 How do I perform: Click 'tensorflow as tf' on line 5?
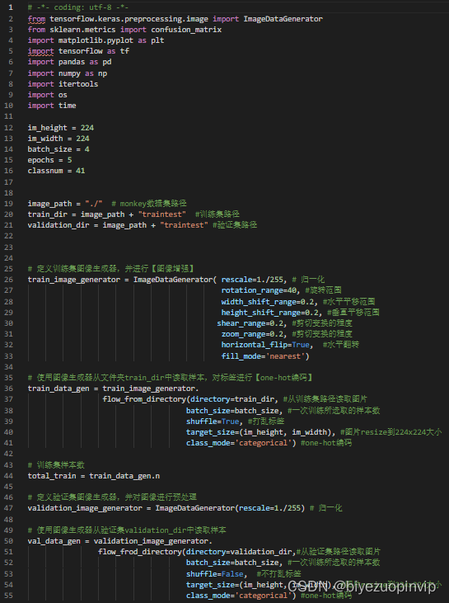[x=94, y=51]
